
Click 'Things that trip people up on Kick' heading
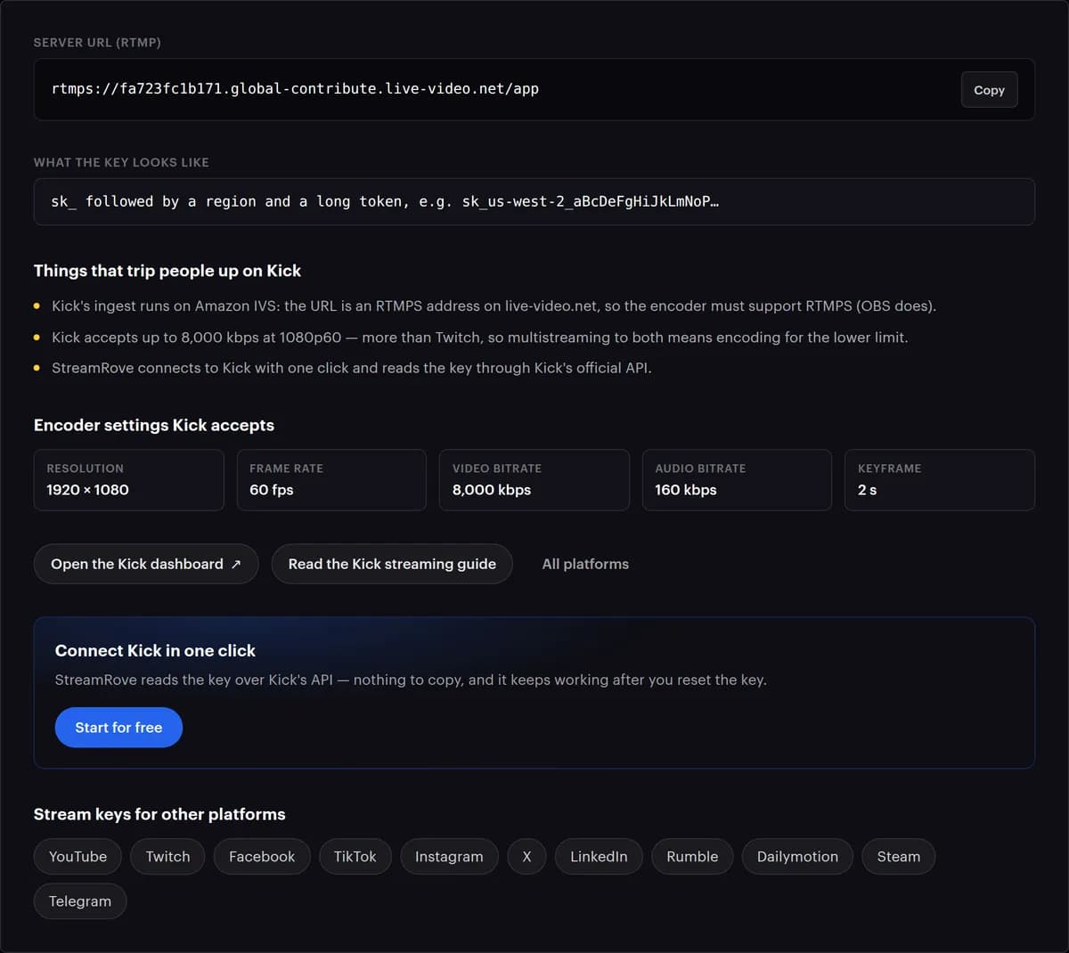[167, 271]
